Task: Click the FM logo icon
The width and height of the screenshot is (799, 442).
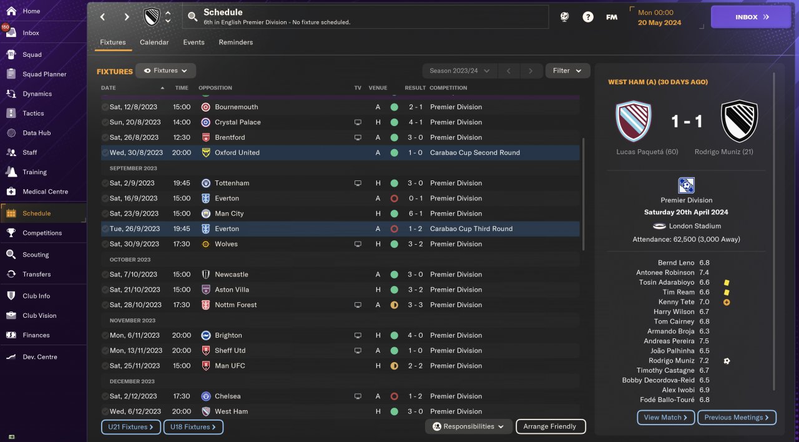Action: (612, 17)
